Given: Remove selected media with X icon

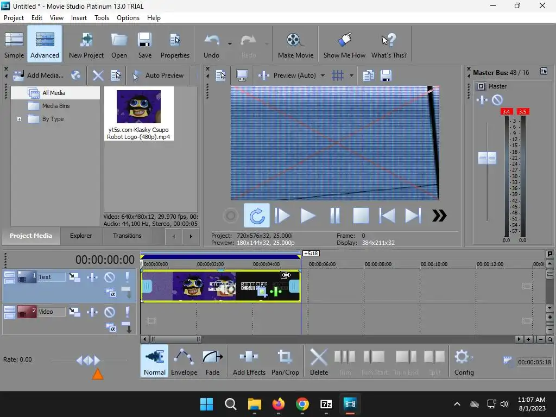Looking at the screenshot, I should point(98,75).
